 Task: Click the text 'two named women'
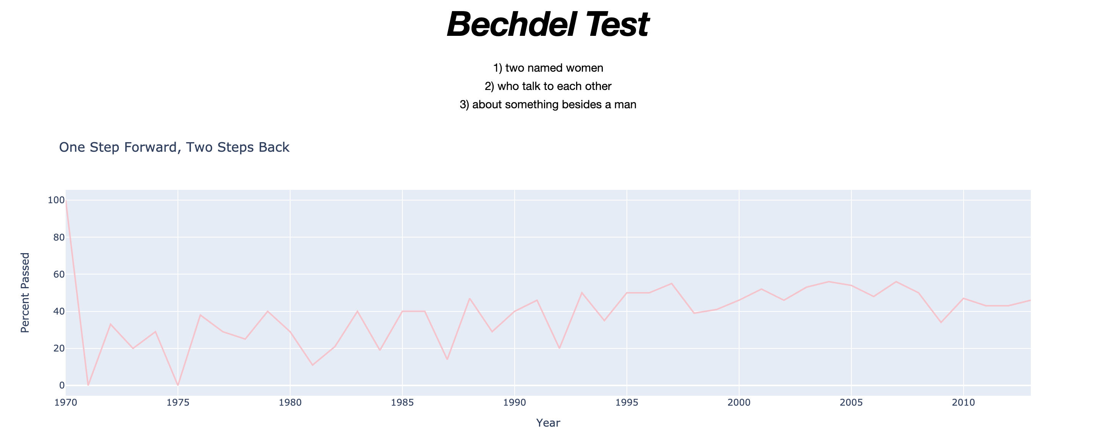coord(554,68)
